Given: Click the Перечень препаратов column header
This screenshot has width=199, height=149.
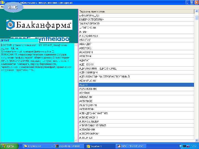Looking at the screenshot, I should tap(136, 12).
